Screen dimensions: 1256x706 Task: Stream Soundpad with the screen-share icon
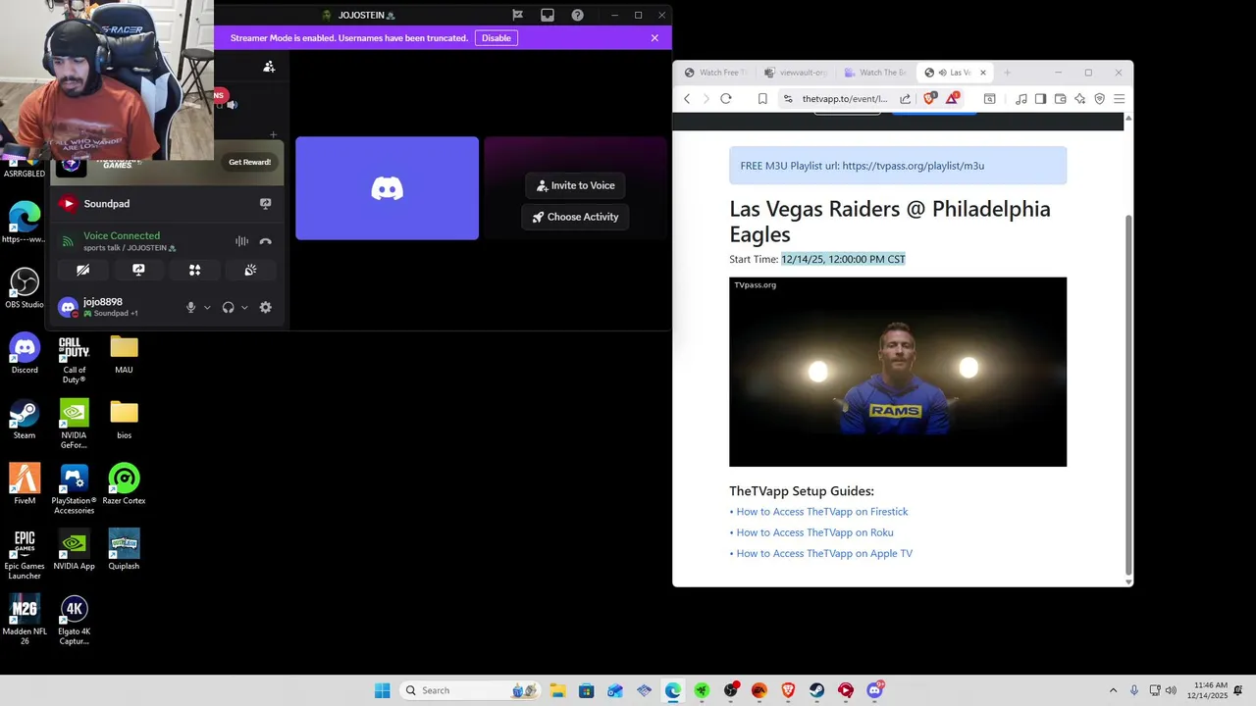point(265,204)
